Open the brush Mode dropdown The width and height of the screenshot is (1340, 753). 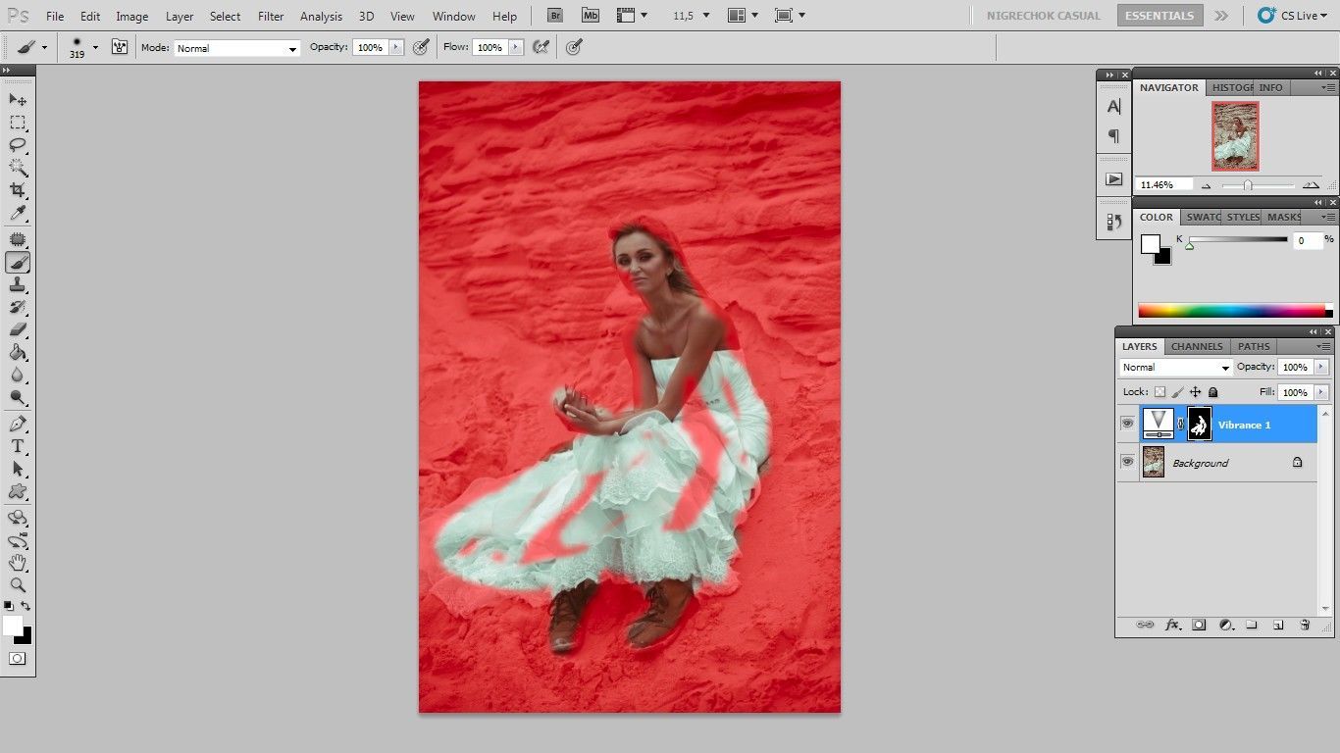tap(237, 48)
